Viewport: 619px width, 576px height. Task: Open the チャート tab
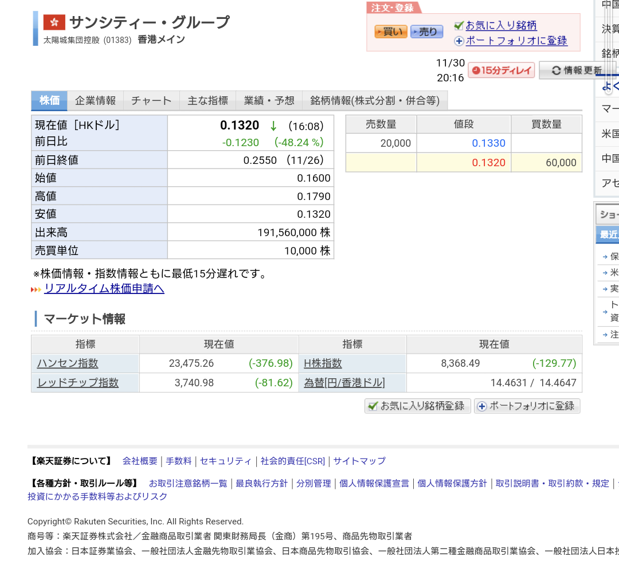click(x=151, y=101)
